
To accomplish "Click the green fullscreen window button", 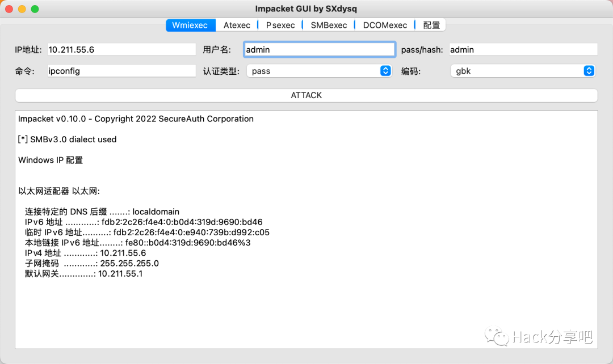I will 34,9.
